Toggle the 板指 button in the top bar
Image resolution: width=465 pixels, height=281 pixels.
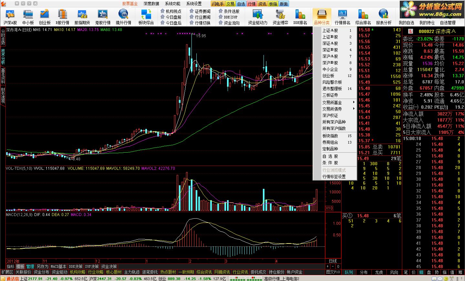(273, 4)
